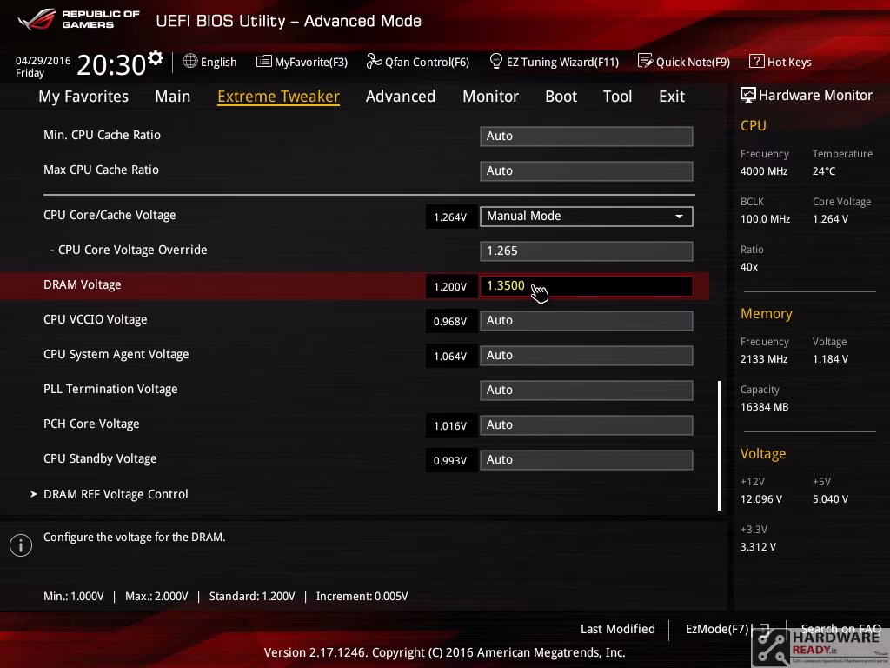Viewport: 890px width, 668px height.
Task: Open the Tool tab
Action: coord(618,97)
